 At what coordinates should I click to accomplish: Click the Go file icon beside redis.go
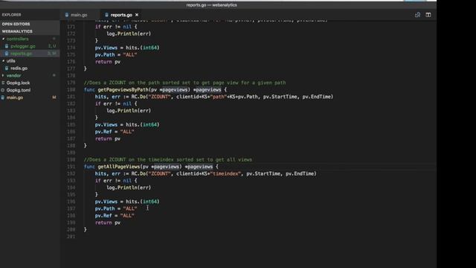click(x=7, y=68)
